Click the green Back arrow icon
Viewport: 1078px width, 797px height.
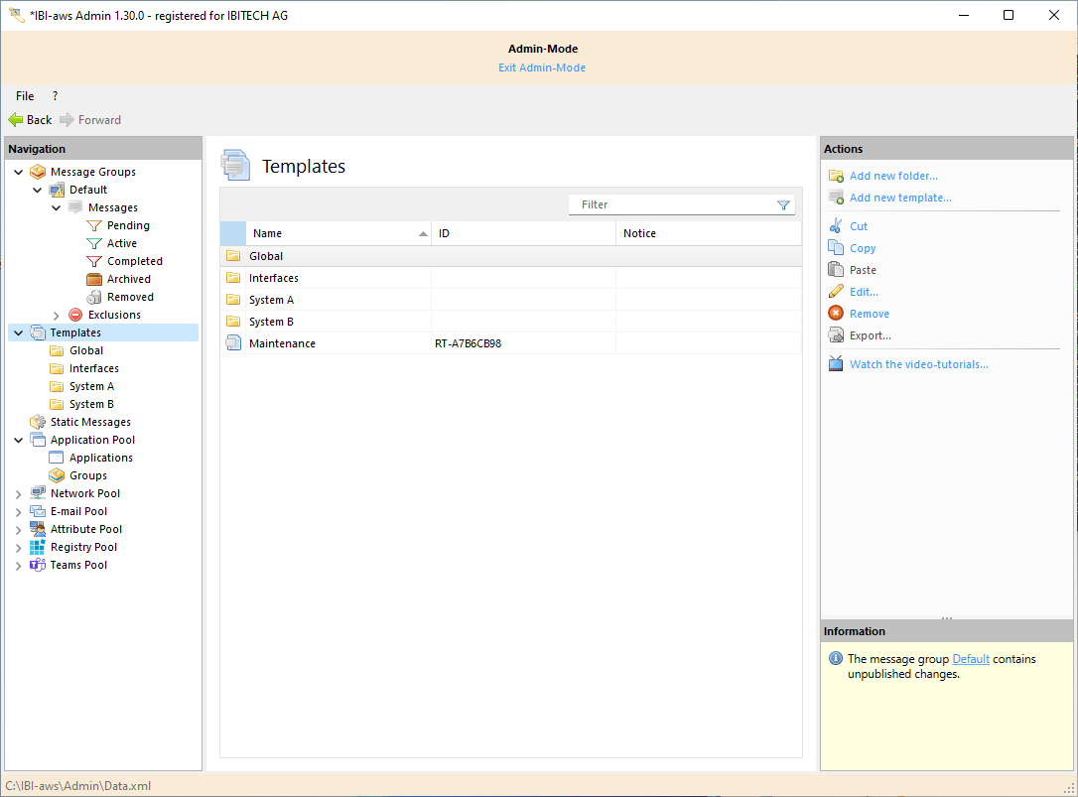[16, 120]
